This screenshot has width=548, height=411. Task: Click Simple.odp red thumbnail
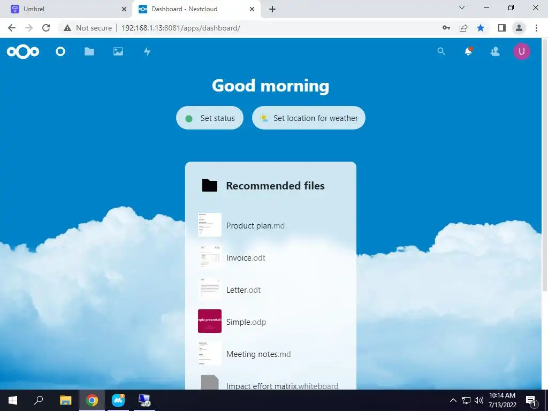click(210, 321)
